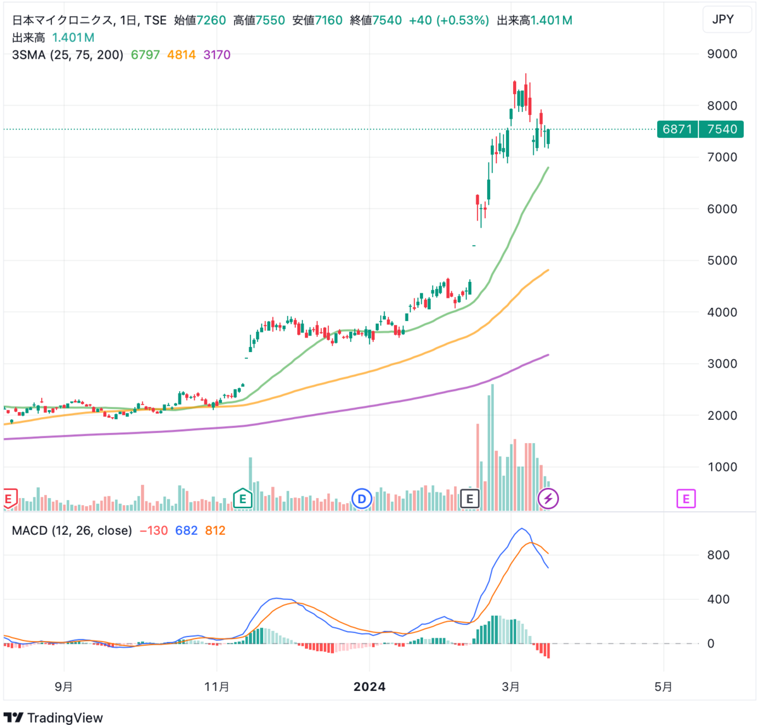Click the 9000 price axis label
The image size is (759, 725).
tap(722, 54)
